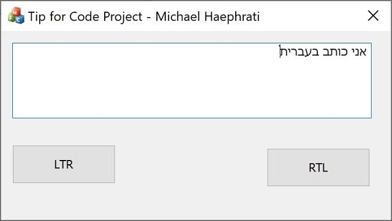This screenshot has height=221, width=392.
Task: Close the Tip for Code Project dialog
Action: (373, 16)
